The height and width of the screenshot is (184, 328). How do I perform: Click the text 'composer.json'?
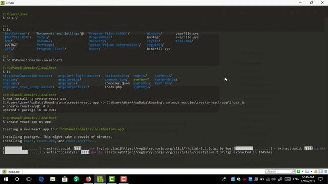point(117,83)
